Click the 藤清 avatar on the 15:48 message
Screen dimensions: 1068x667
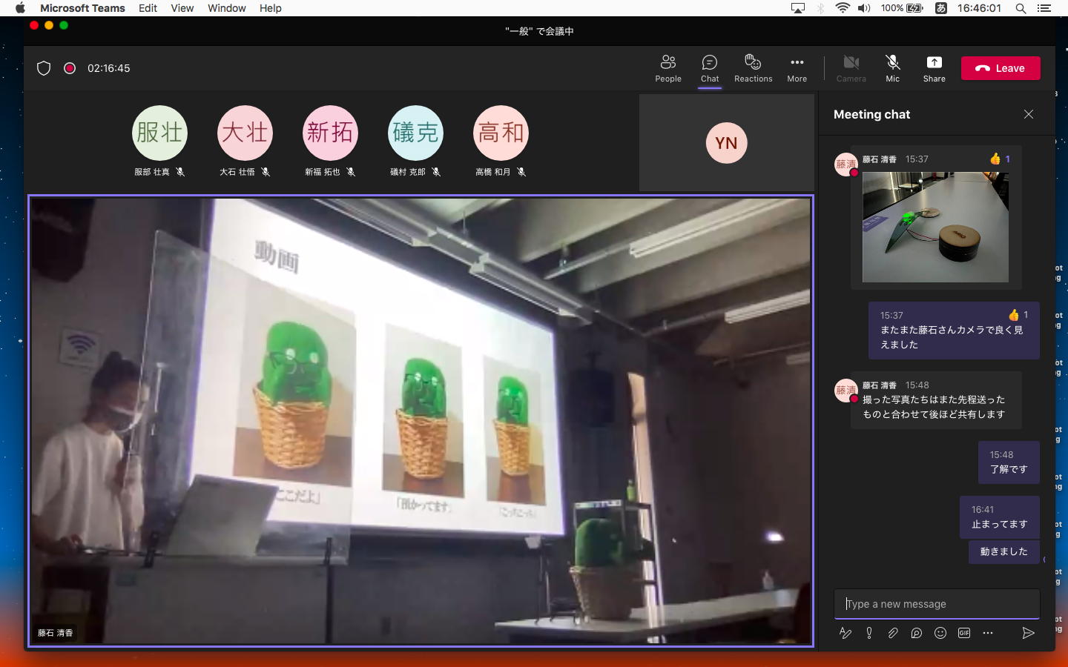[x=846, y=390]
